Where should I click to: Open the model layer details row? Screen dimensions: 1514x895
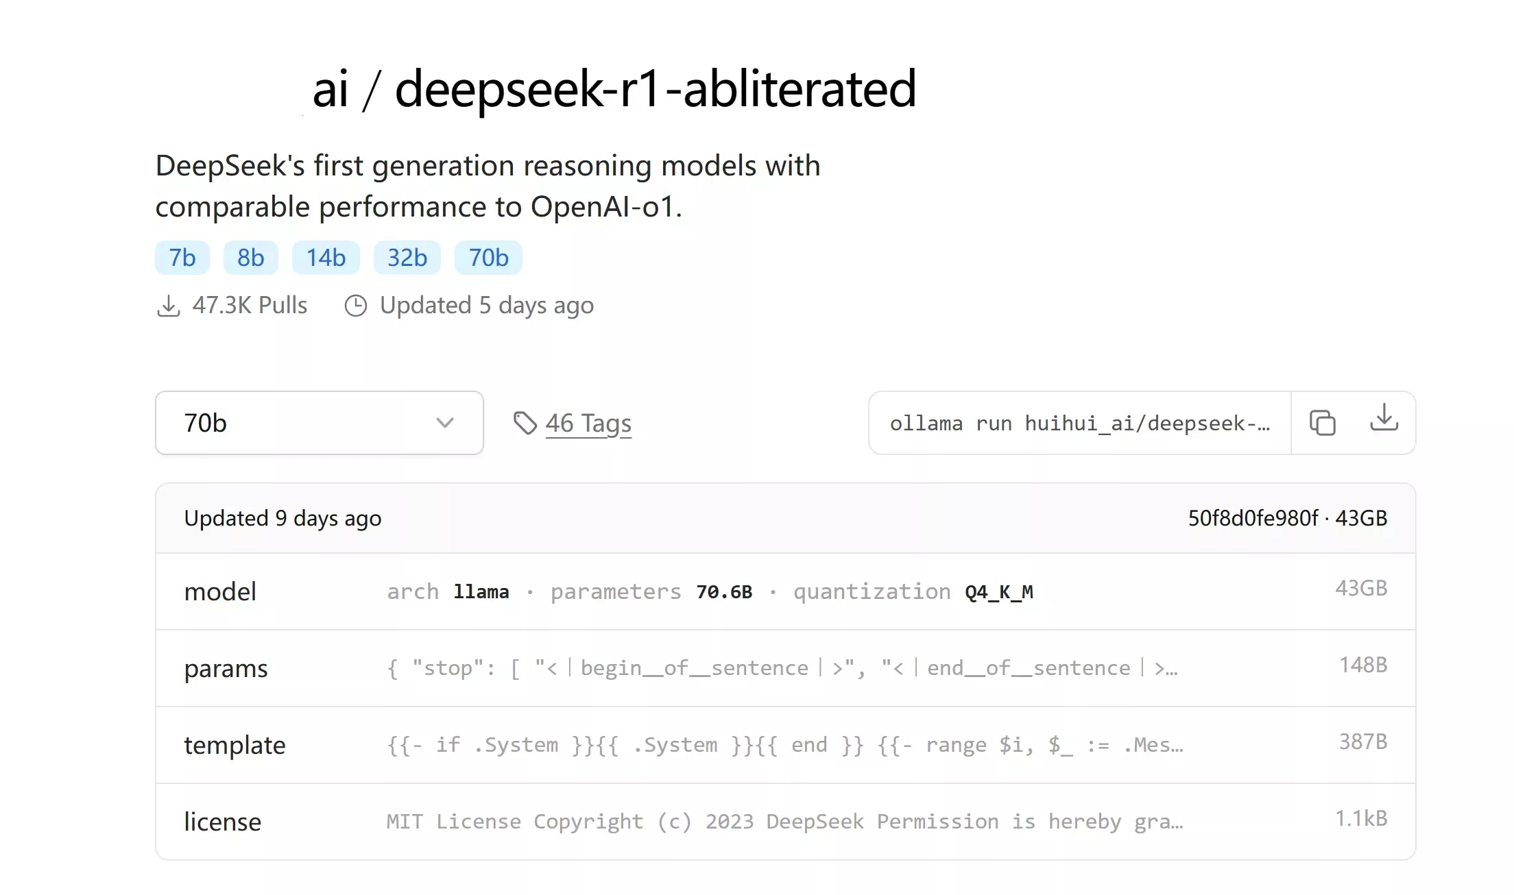pyautogui.click(x=754, y=591)
